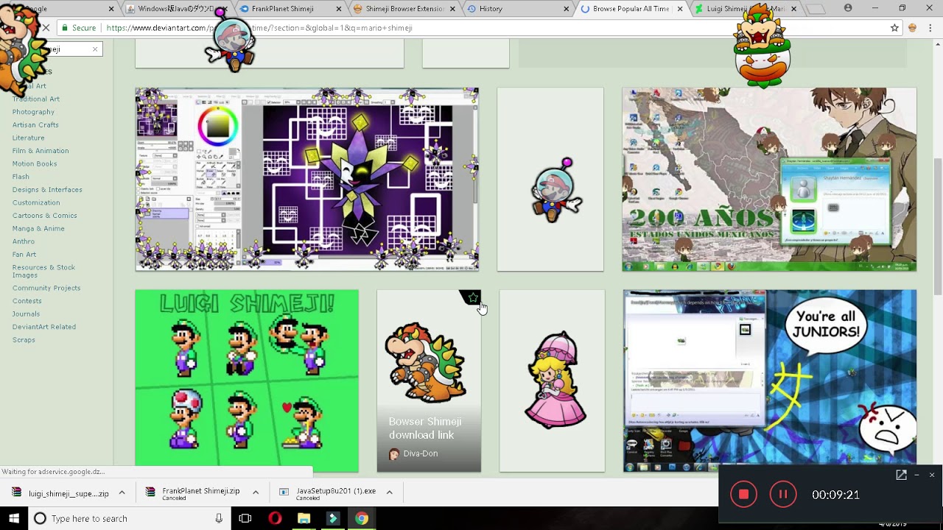Open the Literature category
The height and width of the screenshot is (530, 943).
point(28,138)
